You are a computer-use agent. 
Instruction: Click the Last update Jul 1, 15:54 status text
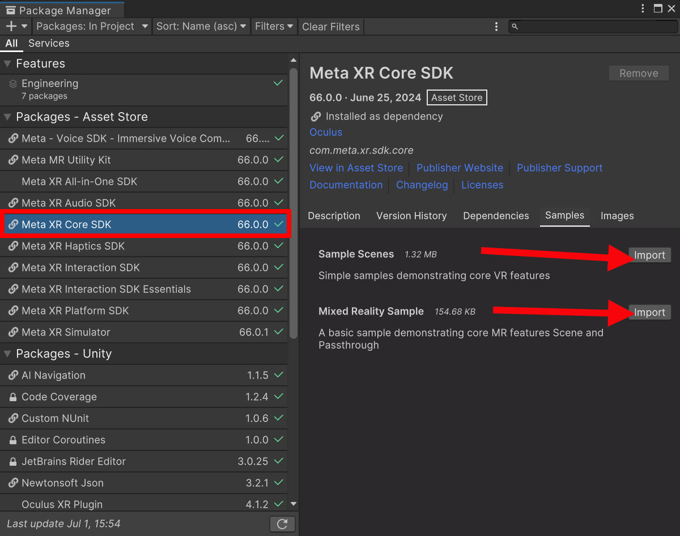(64, 524)
